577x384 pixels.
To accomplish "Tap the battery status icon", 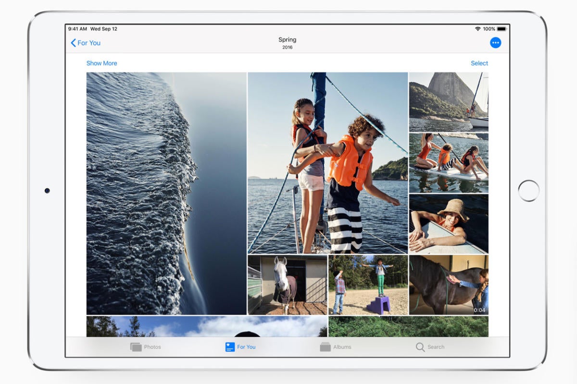I will tap(502, 29).
